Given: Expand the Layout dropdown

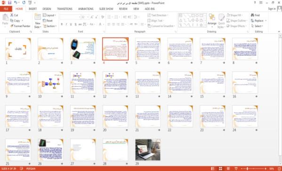Looking at the screenshot, I should pyautogui.click(x=49, y=15).
